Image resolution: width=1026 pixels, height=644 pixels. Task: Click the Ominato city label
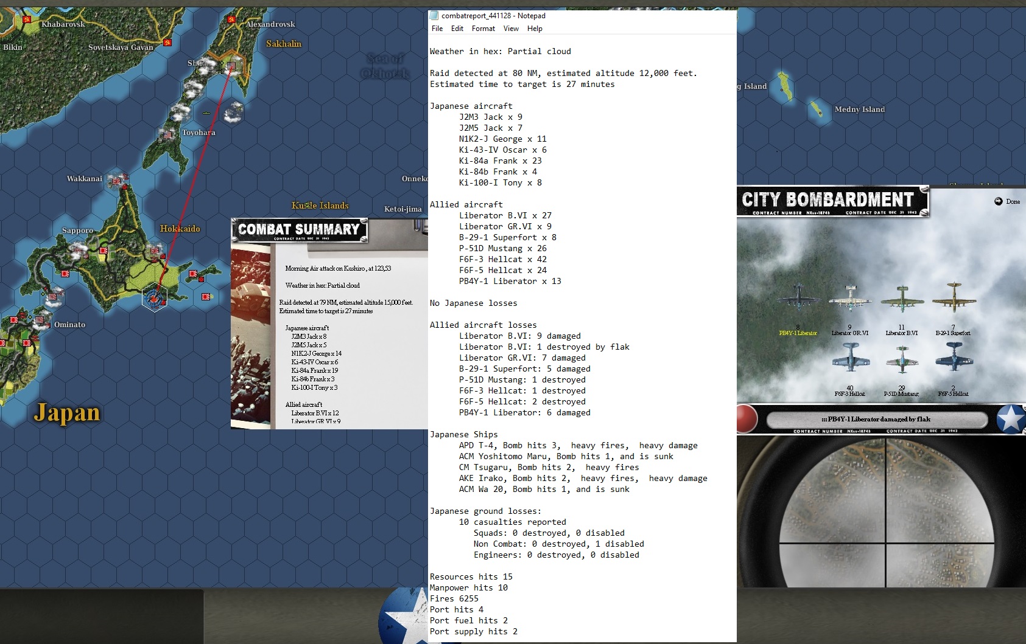(70, 325)
